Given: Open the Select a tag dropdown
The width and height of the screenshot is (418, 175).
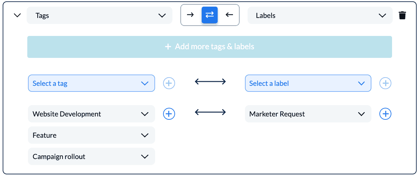Looking at the screenshot, I should click(x=92, y=83).
